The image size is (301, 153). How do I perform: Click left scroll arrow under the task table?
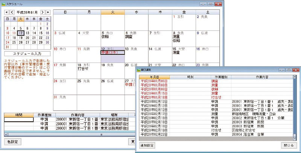[x=6, y=134]
